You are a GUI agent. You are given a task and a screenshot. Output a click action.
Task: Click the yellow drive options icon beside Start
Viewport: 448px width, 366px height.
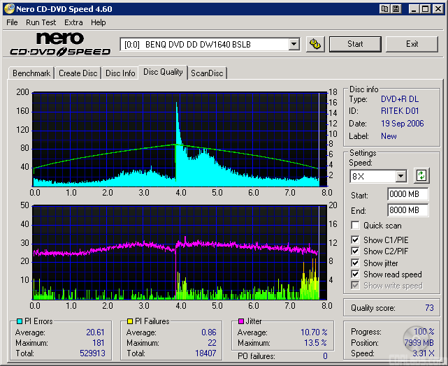tap(315, 44)
